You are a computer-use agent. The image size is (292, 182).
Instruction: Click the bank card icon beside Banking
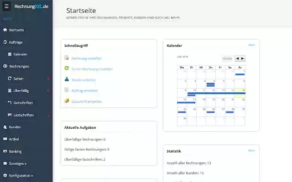(x=5, y=151)
